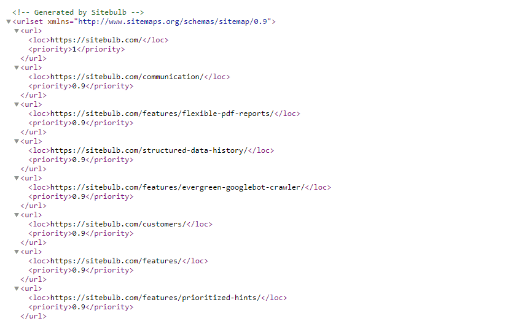Click the sitebulb.com/communication/ loc text
The width and height of the screenshot is (524, 321).
coord(127,77)
